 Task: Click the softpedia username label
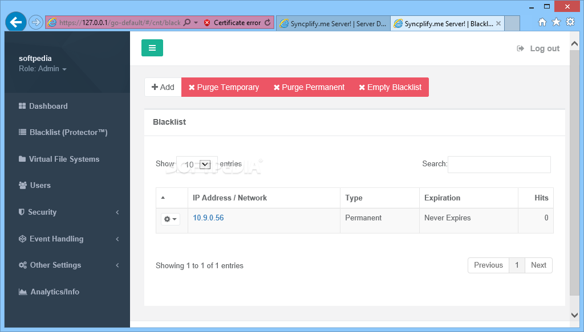point(35,58)
